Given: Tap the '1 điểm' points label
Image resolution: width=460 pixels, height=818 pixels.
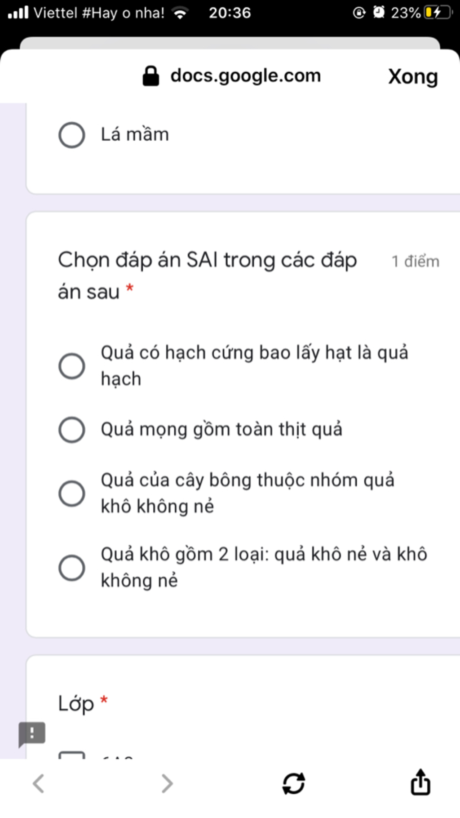Looking at the screenshot, I should point(415,261).
